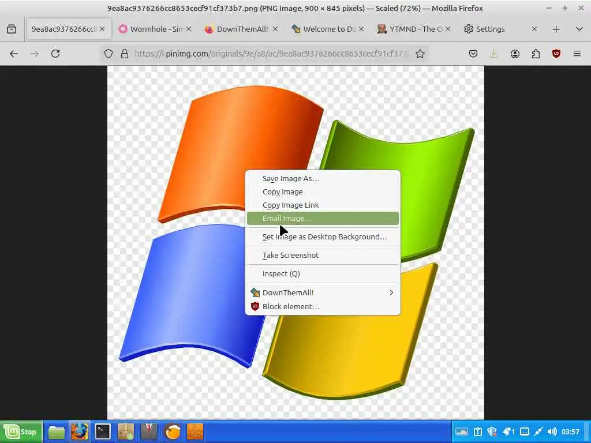Click the update shield tray icon
The image size is (591, 443).
492,431
